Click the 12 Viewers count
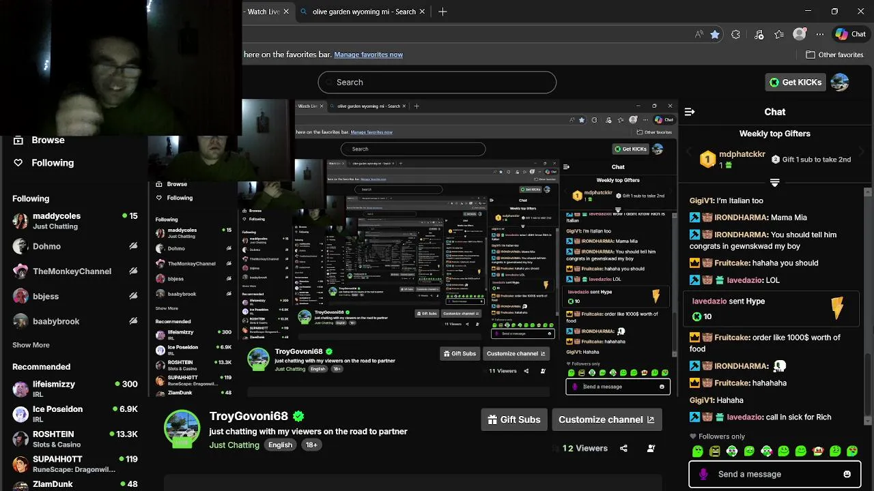Screen dimensions: 874x491 pyautogui.click(x=584, y=448)
